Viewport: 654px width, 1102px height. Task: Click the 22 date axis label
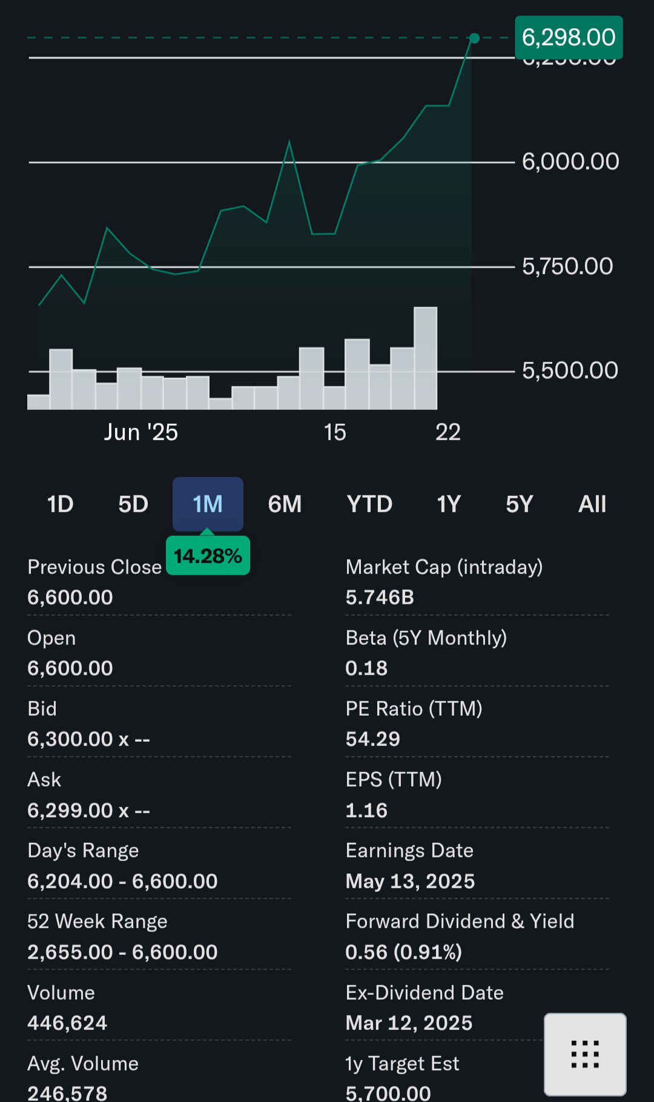[448, 432]
